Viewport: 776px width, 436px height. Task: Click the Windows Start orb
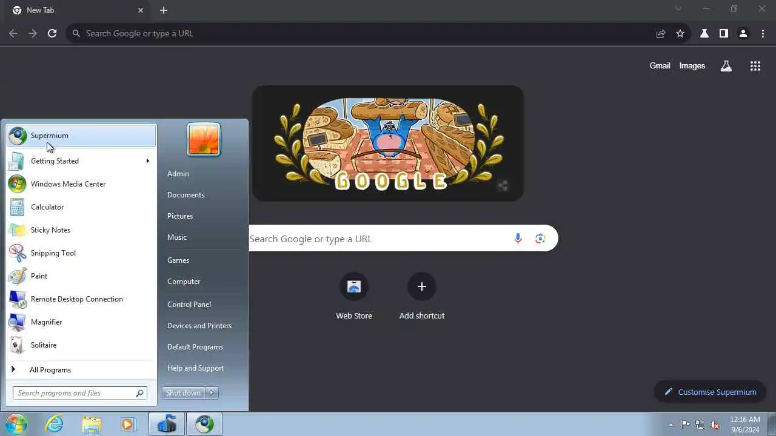pyautogui.click(x=16, y=424)
